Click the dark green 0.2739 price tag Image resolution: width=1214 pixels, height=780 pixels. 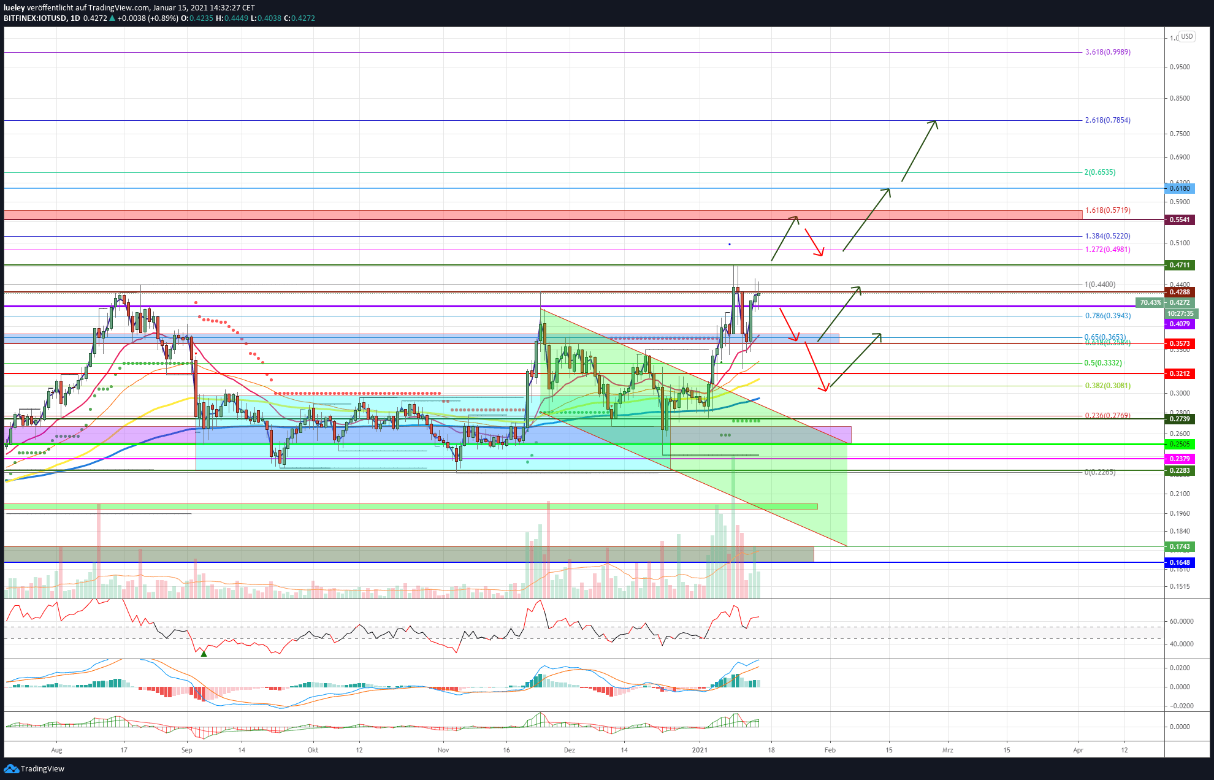1180,419
